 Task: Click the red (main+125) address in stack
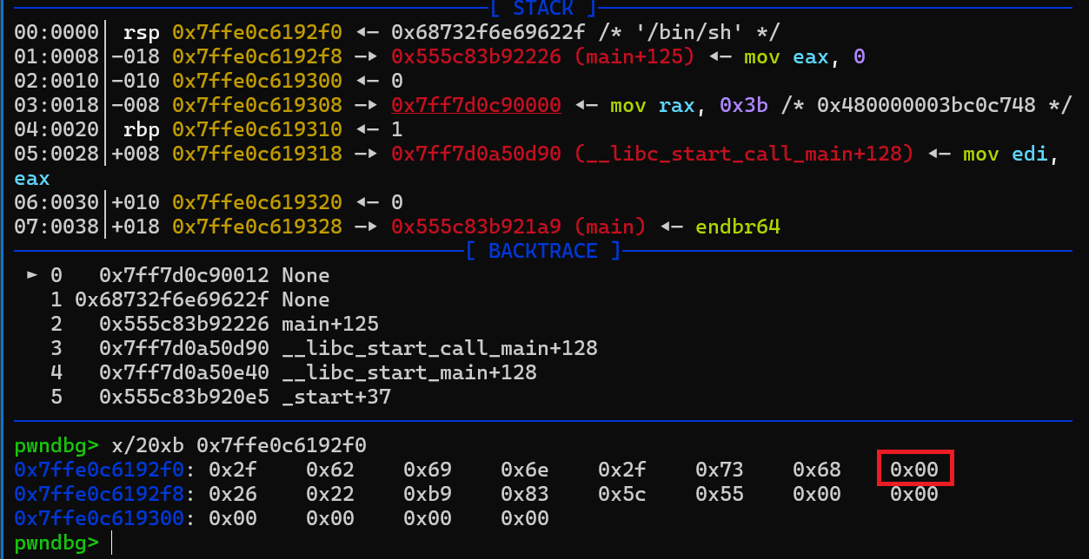(542, 56)
